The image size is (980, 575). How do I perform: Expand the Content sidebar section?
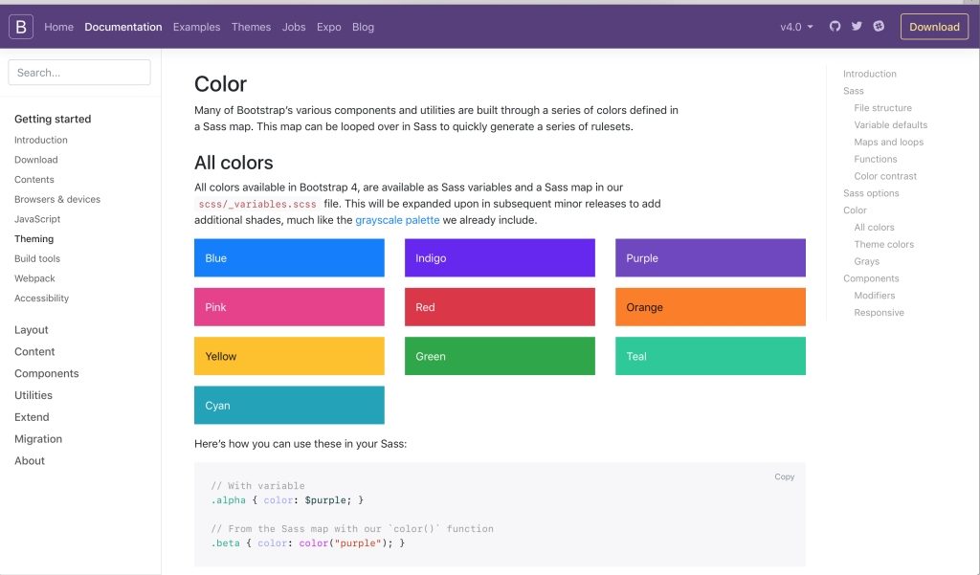34,352
